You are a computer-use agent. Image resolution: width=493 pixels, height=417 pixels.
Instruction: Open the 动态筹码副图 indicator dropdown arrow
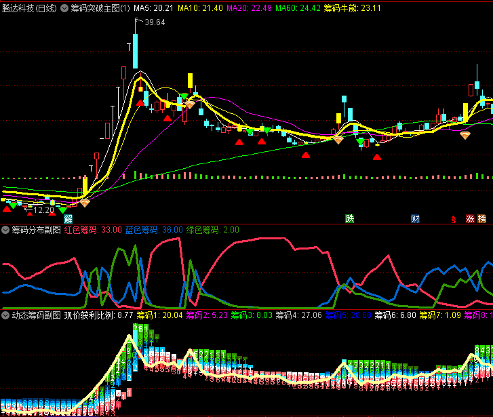[6, 315]
